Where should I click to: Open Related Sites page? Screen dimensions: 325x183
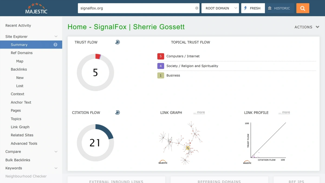22,135
